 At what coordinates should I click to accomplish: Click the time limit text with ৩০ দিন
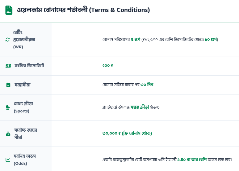coord(128,85)
